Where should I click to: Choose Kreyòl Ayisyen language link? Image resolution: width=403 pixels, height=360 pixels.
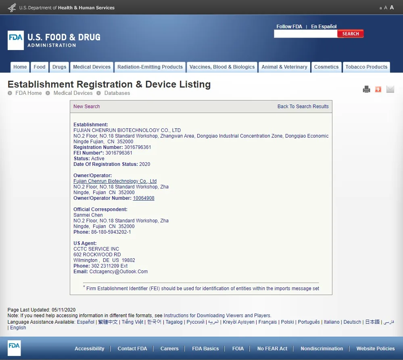tap(238, 322)
